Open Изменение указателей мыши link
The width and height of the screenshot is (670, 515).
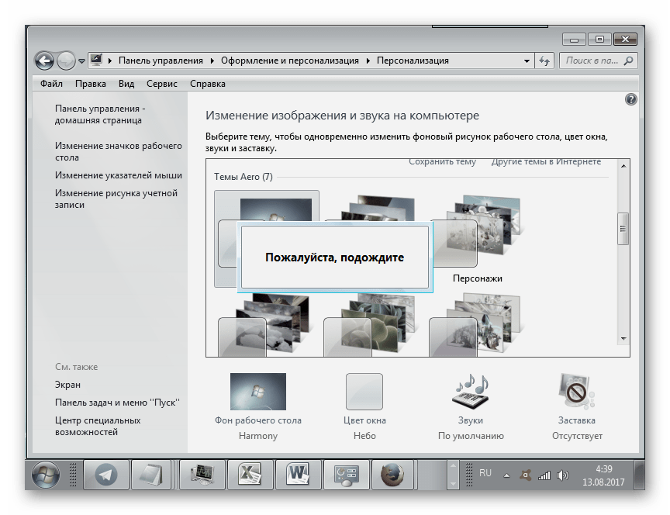(x=119, y=175)
